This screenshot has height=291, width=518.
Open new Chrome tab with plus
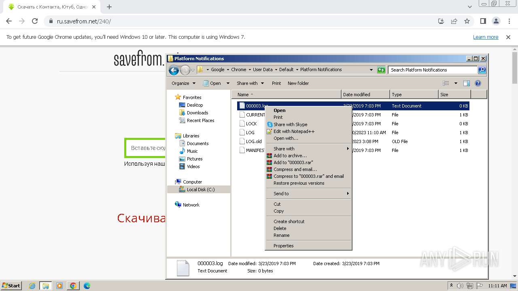109,7
